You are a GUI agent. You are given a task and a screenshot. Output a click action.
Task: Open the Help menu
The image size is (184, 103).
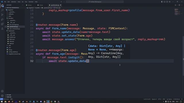pos(36,2)
